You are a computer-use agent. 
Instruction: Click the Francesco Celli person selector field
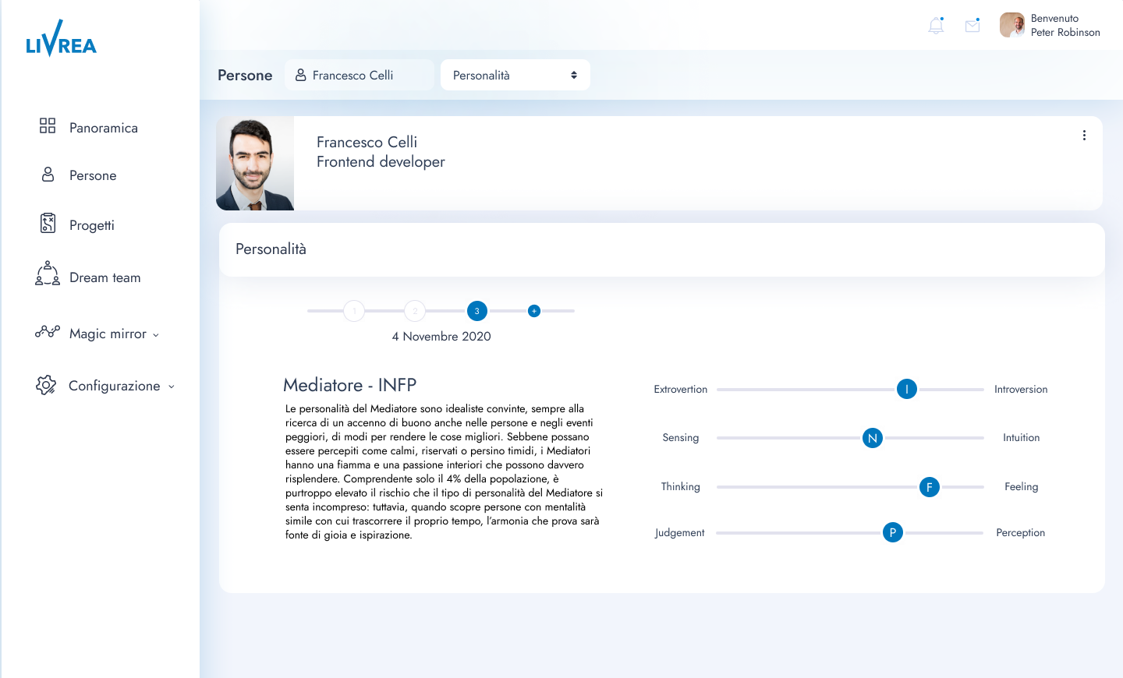pos(360,75)
